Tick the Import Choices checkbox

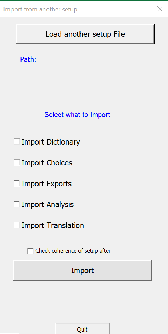(x=17, y=163)
